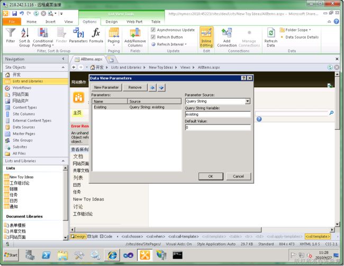Open Parameter Source combo box
This screenshot has height=266, width=344.
[218, 101]
